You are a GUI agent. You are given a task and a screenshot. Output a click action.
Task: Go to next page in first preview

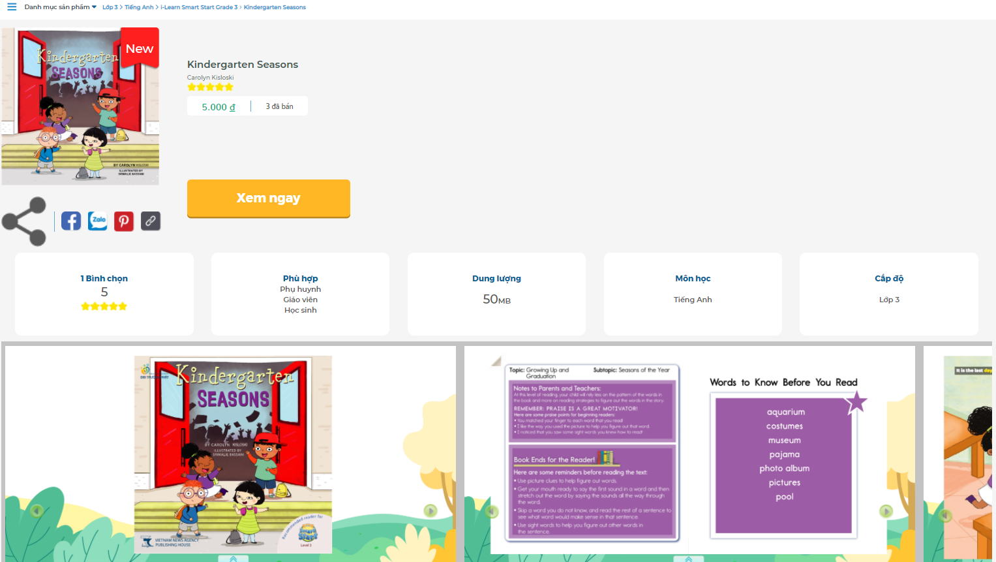pos(430,511)
